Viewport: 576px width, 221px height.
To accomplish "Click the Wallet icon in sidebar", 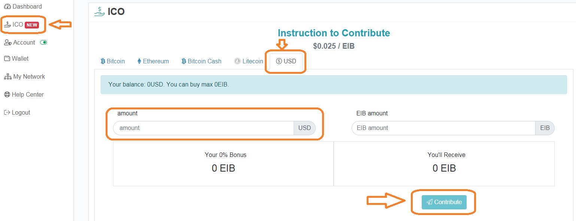I will (7, 58).
